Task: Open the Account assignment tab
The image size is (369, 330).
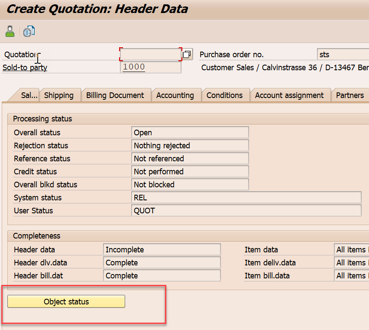Action: click(x=289, y=95)
